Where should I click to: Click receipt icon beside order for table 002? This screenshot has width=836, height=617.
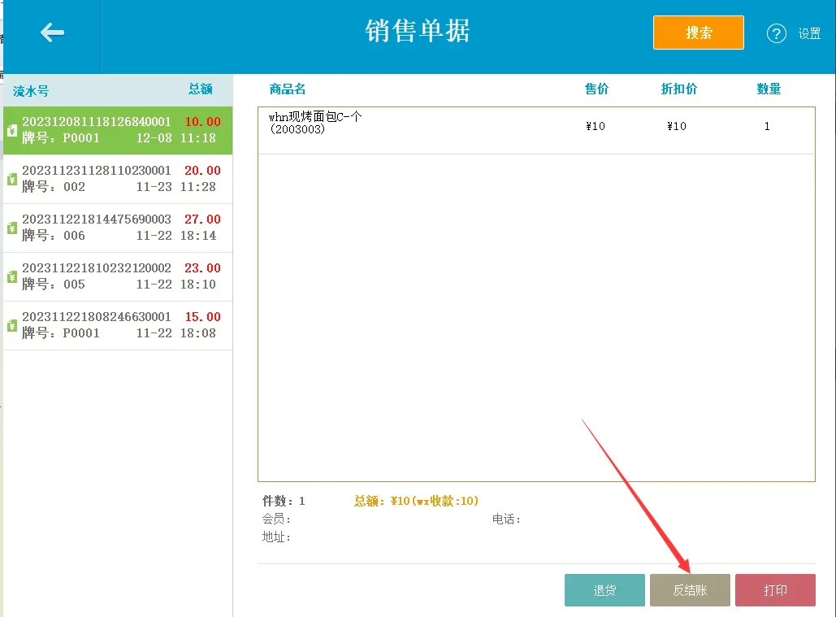[11, 179]
